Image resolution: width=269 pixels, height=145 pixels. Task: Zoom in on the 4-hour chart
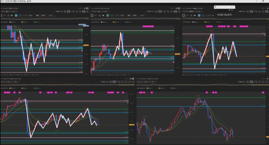coord(256,12)
